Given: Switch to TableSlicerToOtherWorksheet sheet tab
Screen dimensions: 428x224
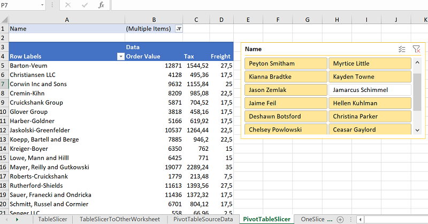Looking at the screenshot, I should tap(120, 219).
